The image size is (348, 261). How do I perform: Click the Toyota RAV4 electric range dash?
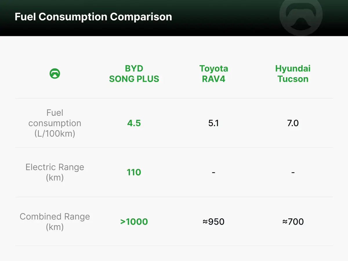coord(213,173)
